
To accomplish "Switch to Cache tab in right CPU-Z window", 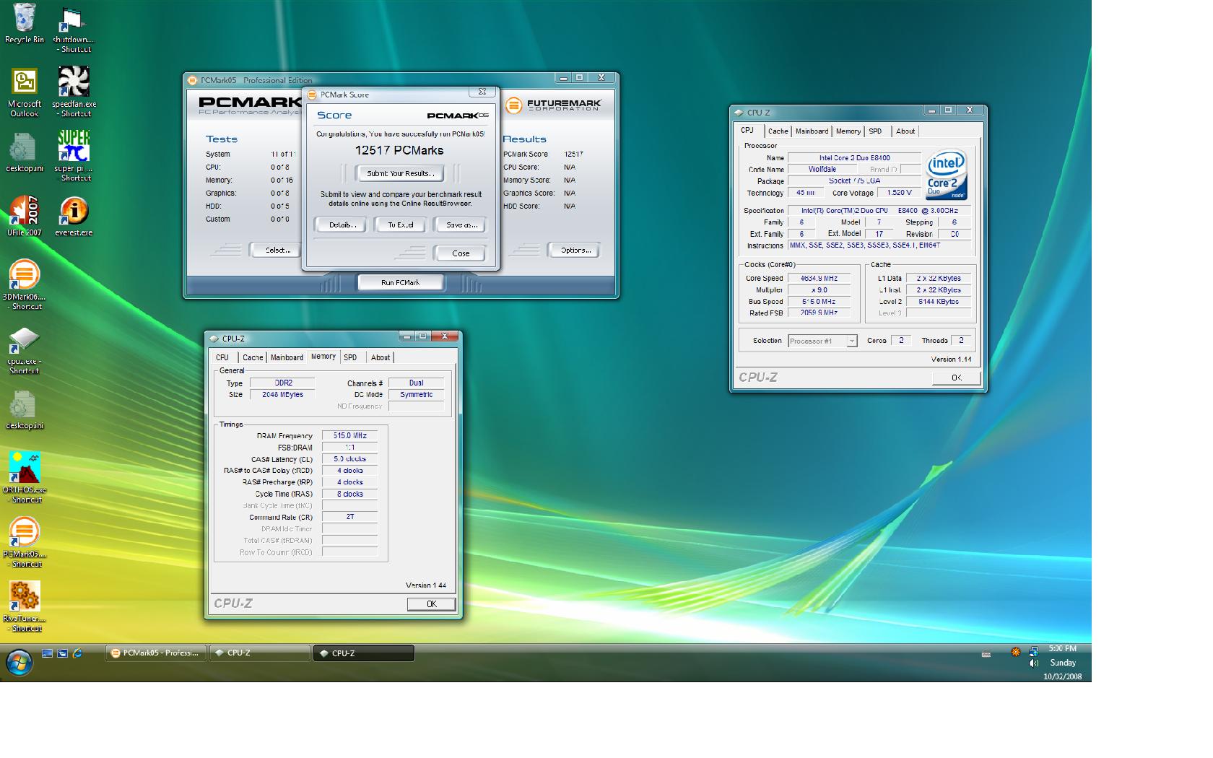I will [778, 131].
